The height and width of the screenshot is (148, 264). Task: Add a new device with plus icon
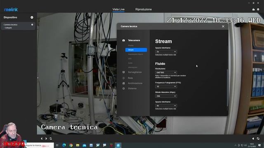(32, 17)
